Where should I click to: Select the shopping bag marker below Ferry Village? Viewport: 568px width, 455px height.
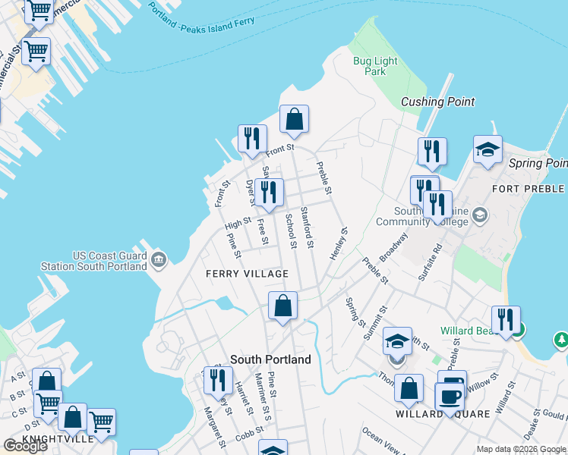[283, 309]
